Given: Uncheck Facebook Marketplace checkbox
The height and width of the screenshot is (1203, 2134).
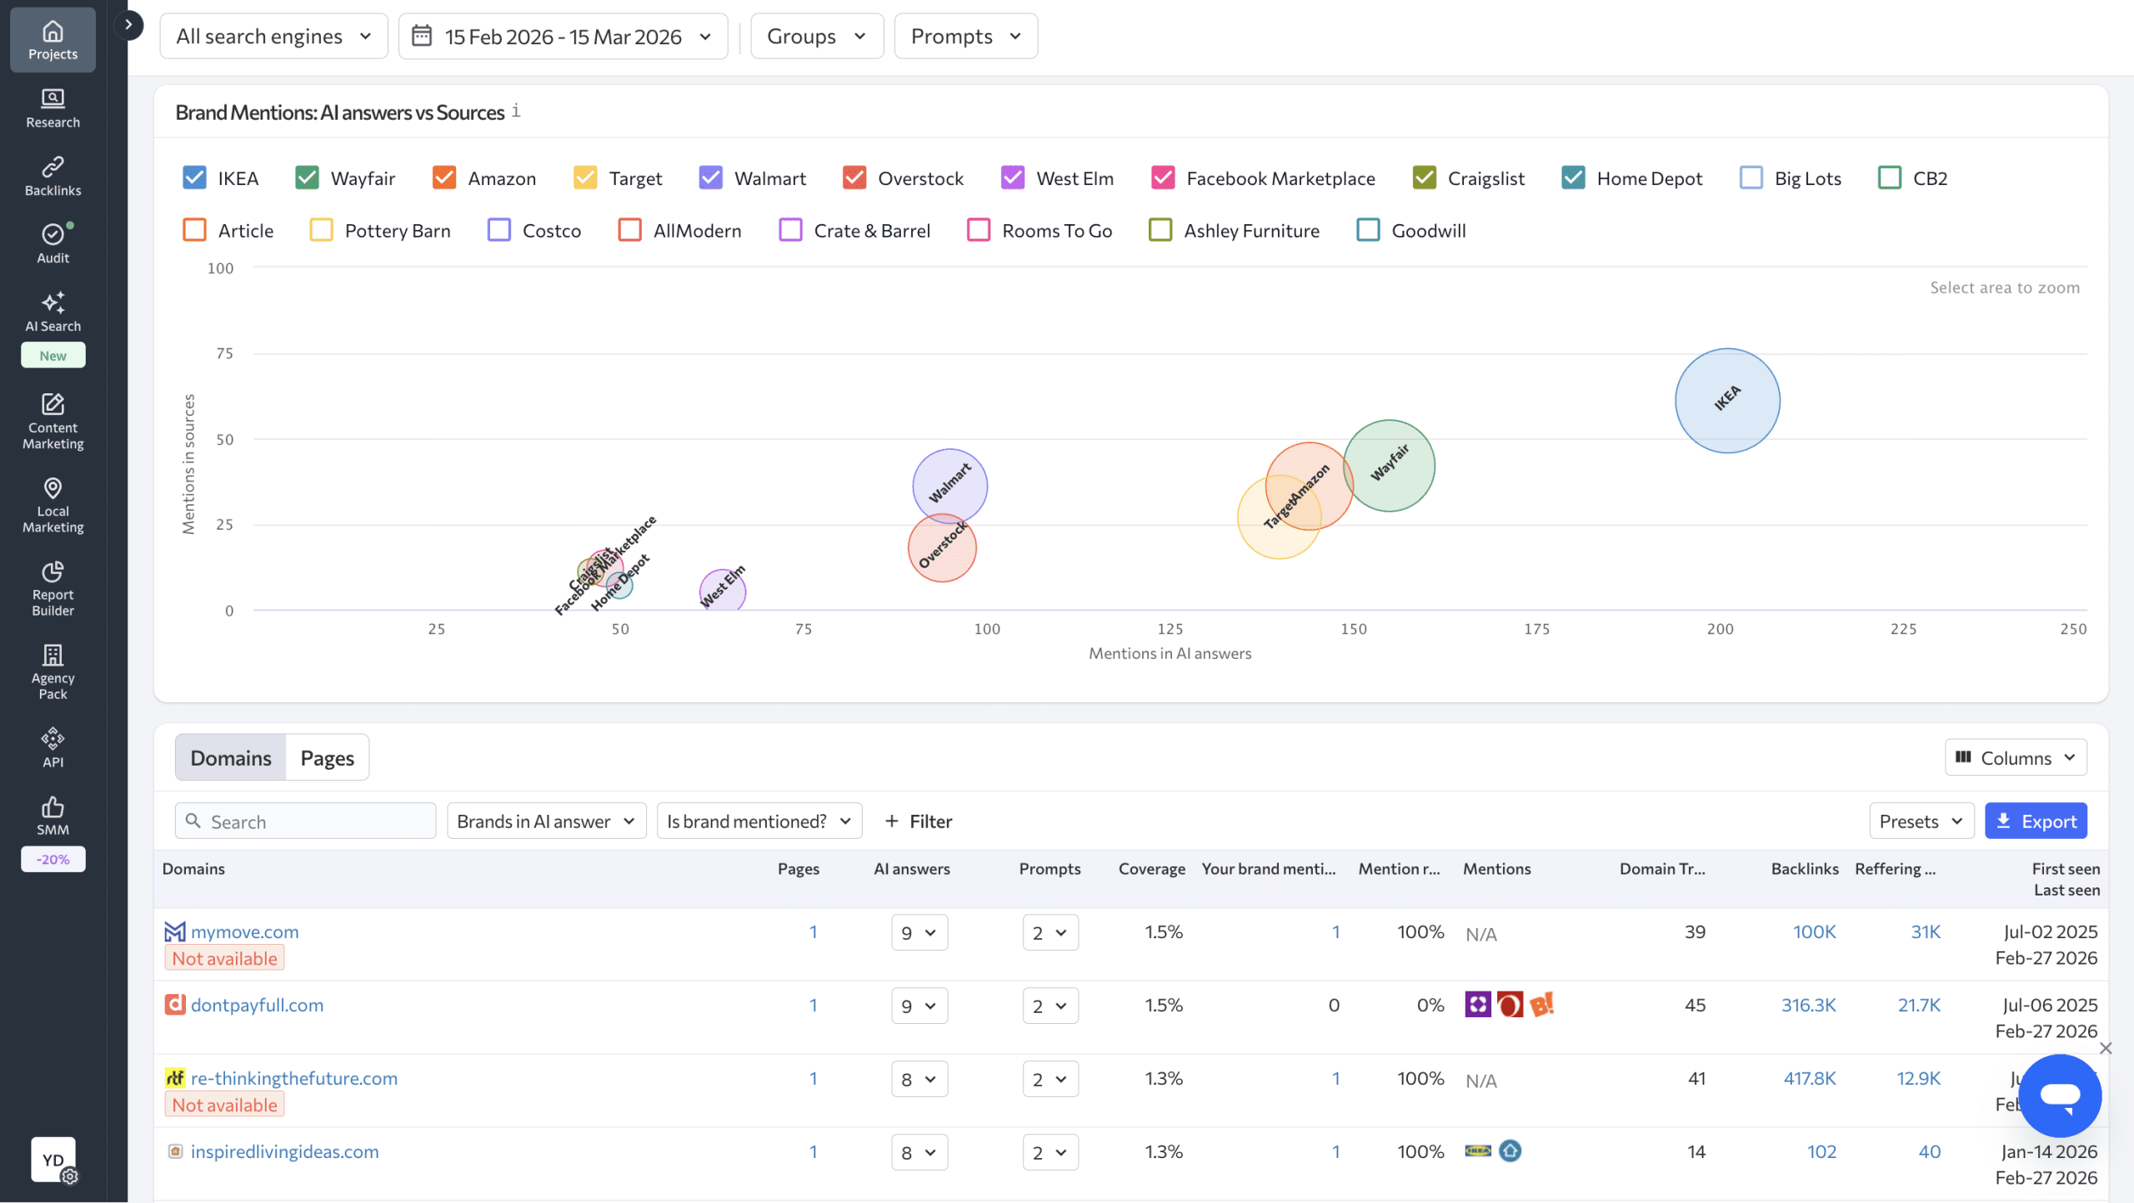Looking at the screenshot, I should tap(1162, 177).
